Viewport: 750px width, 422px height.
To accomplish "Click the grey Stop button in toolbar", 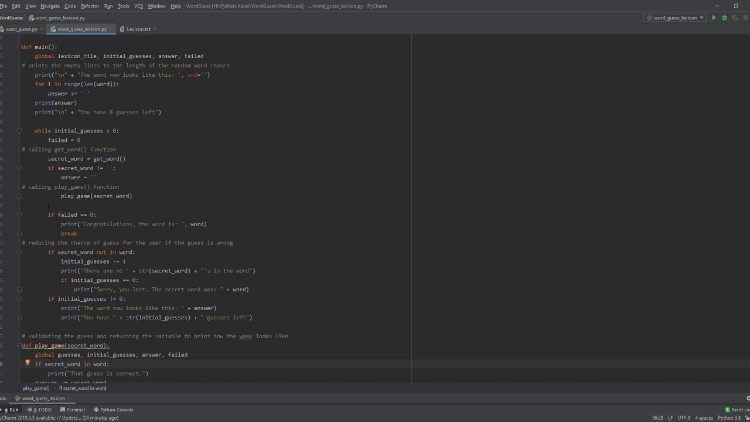I will (x=745, y=18).
